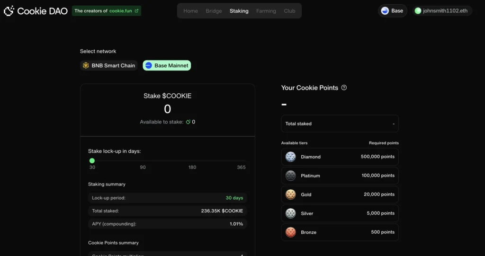Go to the Home tab
485x256 pixels.
click(x=190, y=11)
